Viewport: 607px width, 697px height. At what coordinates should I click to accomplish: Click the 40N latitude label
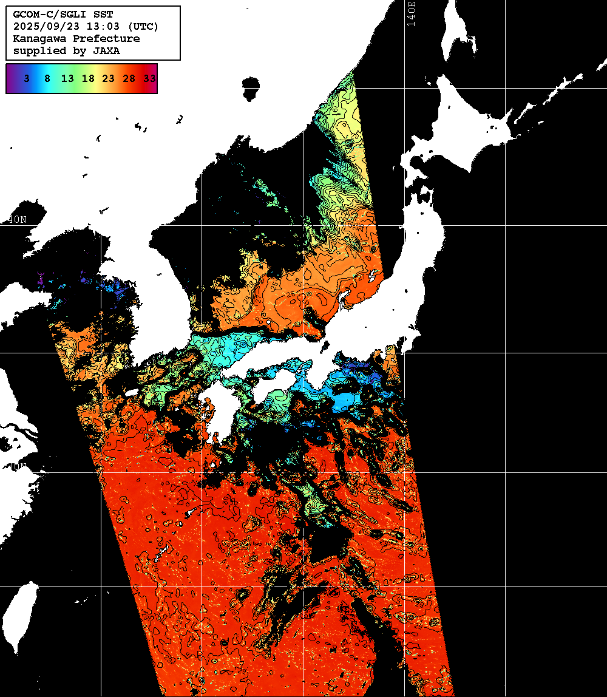(17, 219)
